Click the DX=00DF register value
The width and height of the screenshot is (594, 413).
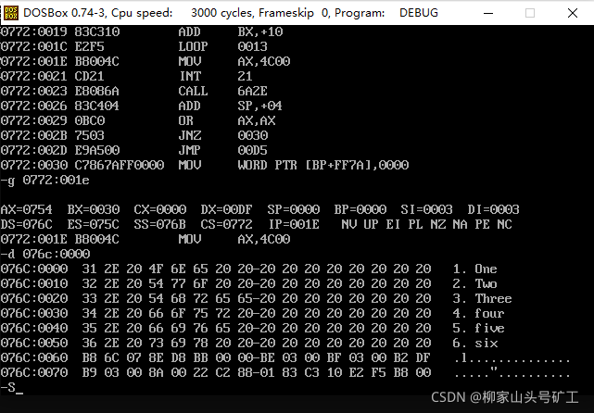click(x=226, y=209)
